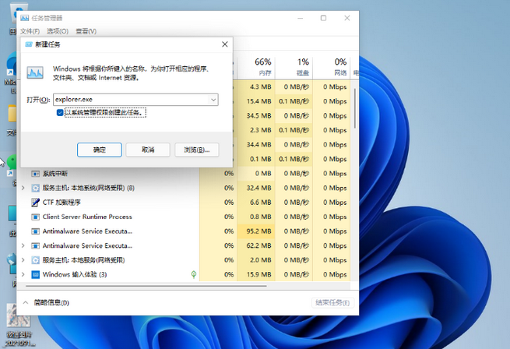Minimize the Task Manager window
The image size is (510, 349).
pyautogui.click(x=300, y=18)
